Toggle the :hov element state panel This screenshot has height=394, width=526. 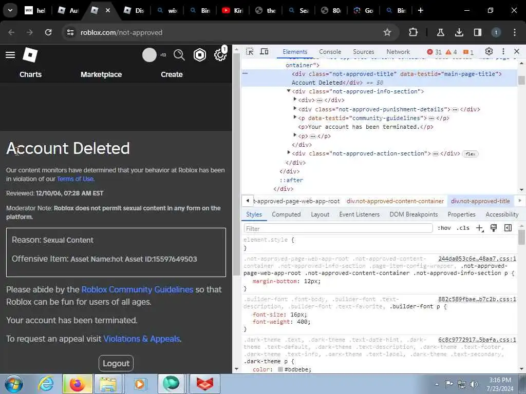tap(444, 228)
